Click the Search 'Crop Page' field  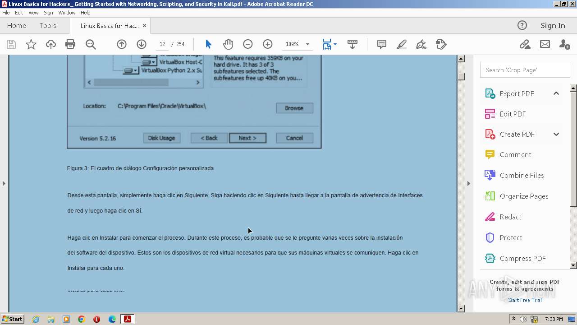tap(525, 70)
